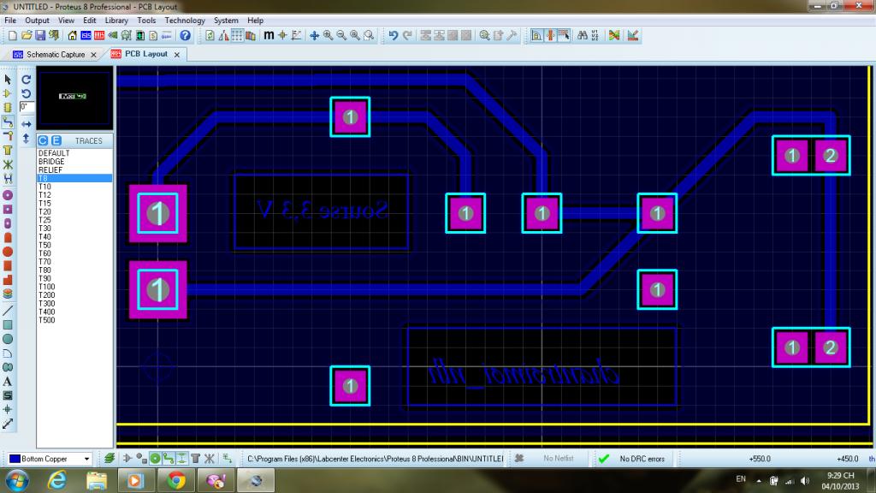Click the No DRC errors status
876x493 pixels.
[x=642, y=459]
